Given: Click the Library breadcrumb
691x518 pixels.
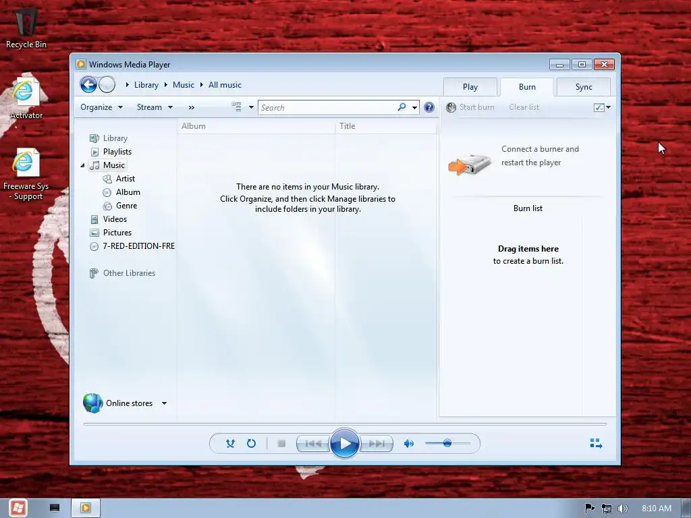Looking at the screenshot, I should click(x=146, y=84).
